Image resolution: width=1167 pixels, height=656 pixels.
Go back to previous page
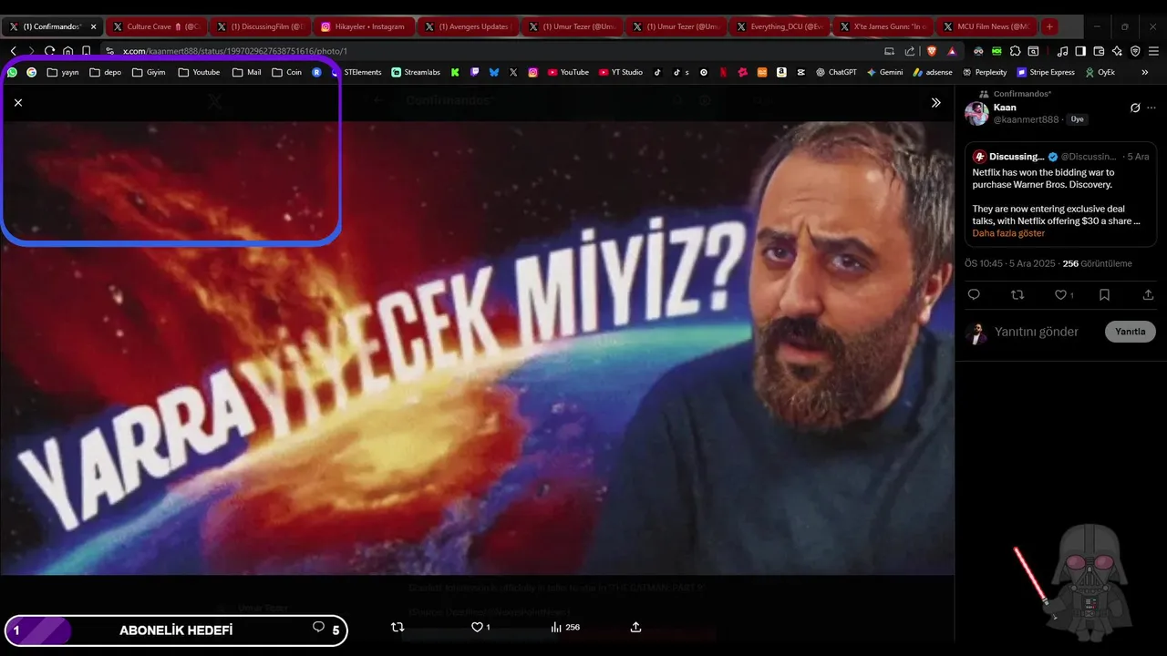tap(14, 51)
